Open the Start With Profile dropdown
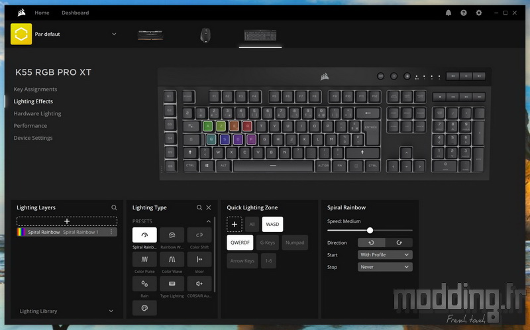This screenshot has width=530, height=330. [385, 254]
